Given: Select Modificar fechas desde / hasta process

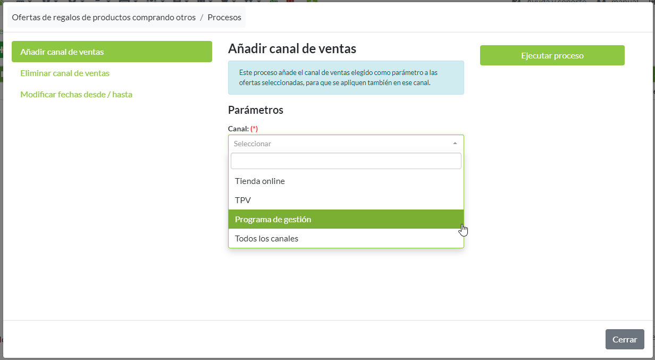Looking at the screenshot, I should click(76, 95).
